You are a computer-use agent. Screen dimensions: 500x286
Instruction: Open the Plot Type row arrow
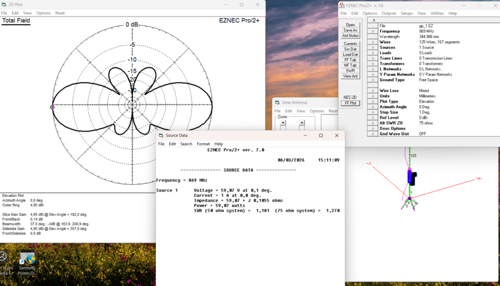pyautogui.click(x=372, y=101)
